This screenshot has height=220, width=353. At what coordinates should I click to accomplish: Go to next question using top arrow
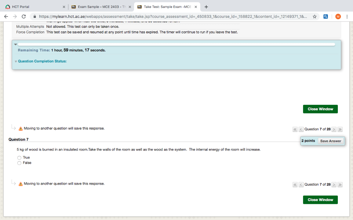pos(334,129)
